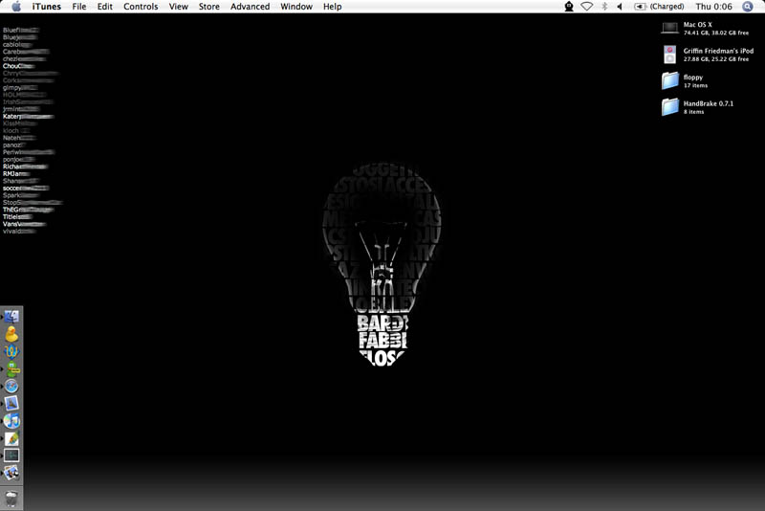
Task: Select buddy starting with panoz
Action: click(x=14, y=144)
